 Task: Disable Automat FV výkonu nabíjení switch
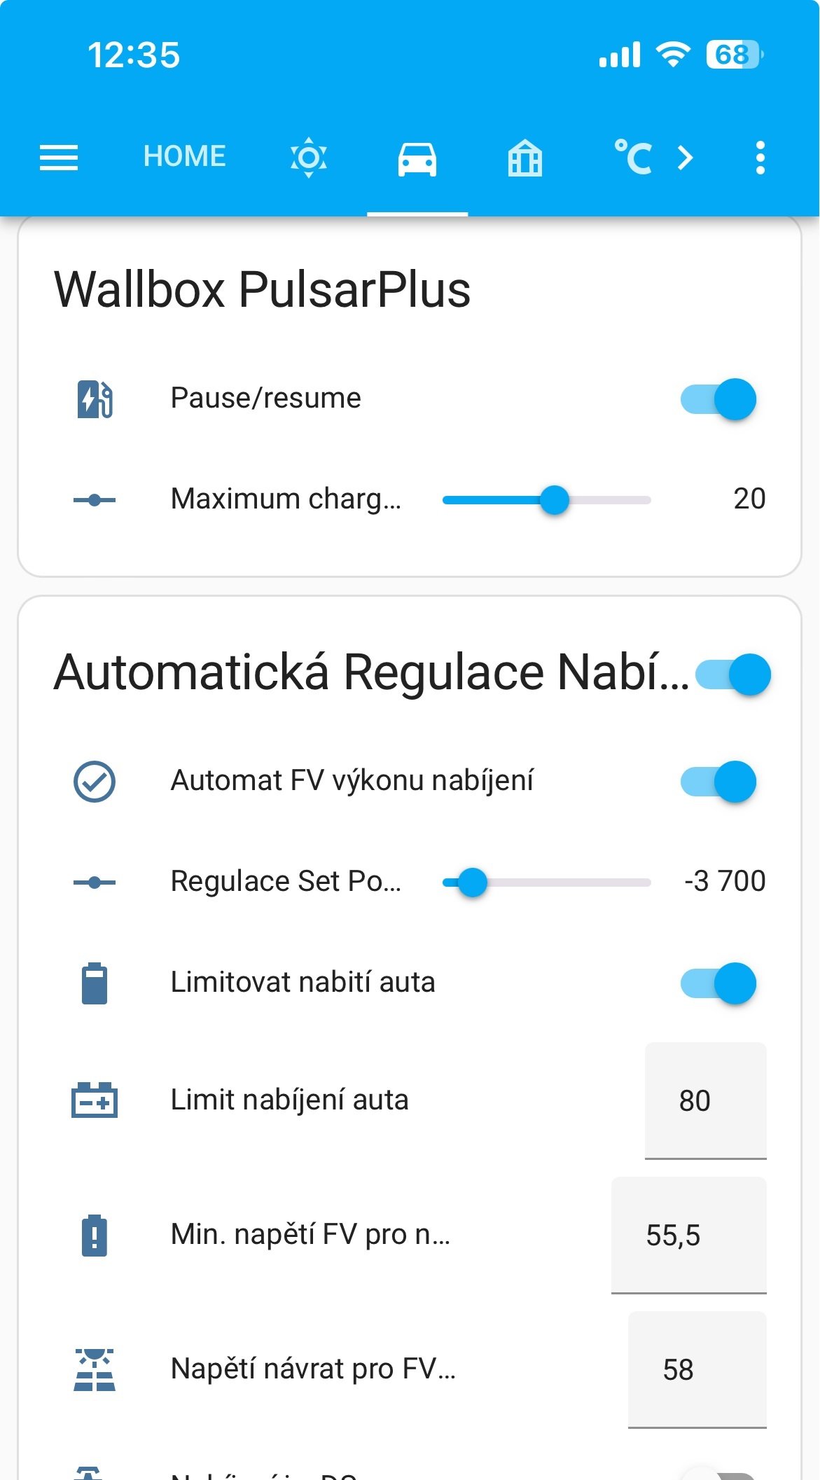click(718, 782)
